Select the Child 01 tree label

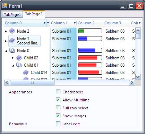(31, 65)
